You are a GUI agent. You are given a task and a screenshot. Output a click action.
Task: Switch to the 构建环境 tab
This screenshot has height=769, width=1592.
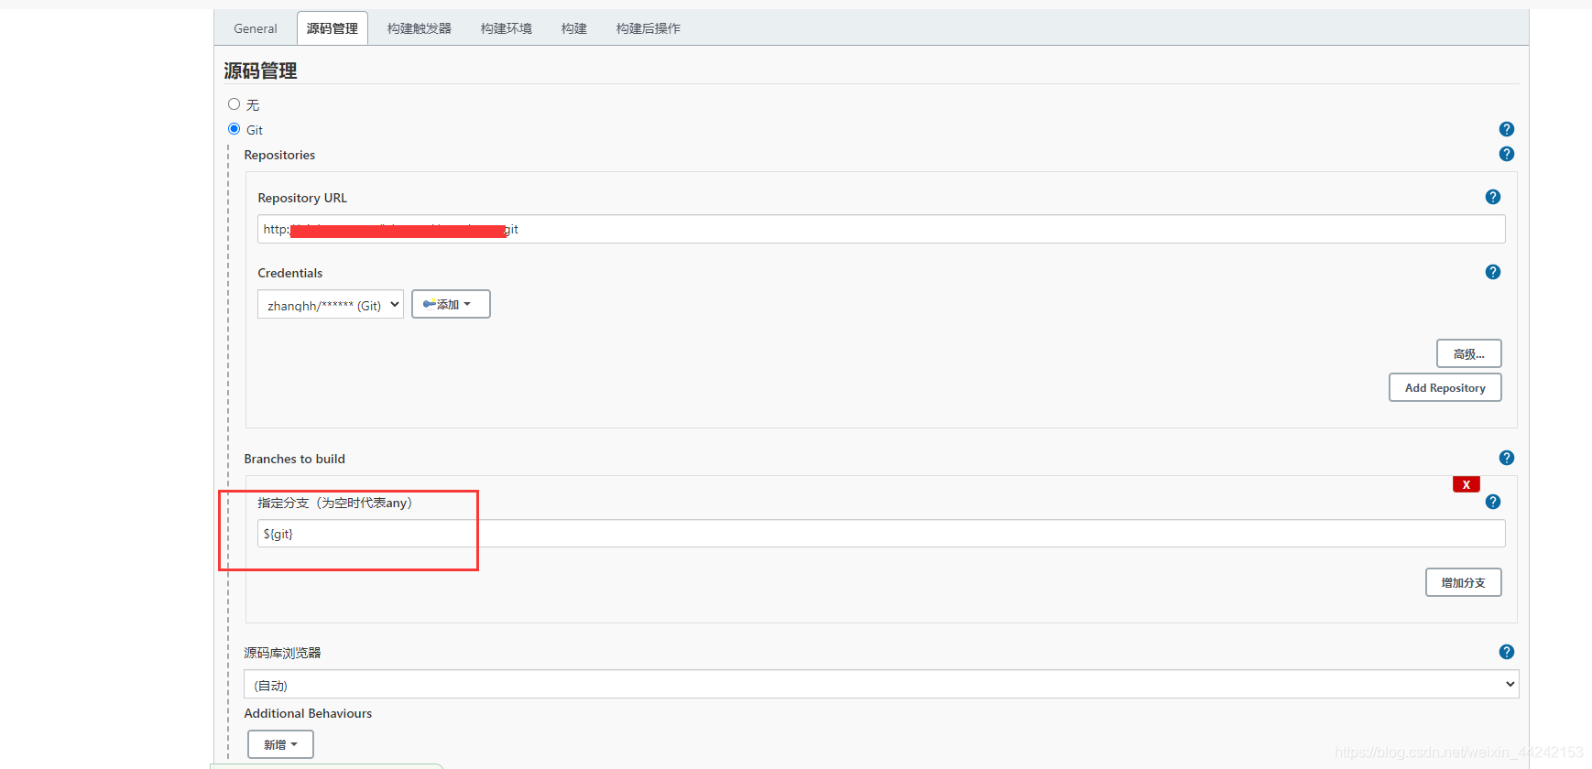[x=506, y=28]
